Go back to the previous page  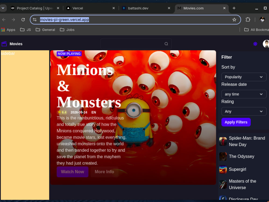[4, 20]
